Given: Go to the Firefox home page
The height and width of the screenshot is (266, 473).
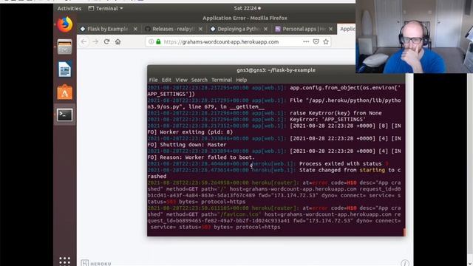Looking at the screenshot, I should point(118,41).
